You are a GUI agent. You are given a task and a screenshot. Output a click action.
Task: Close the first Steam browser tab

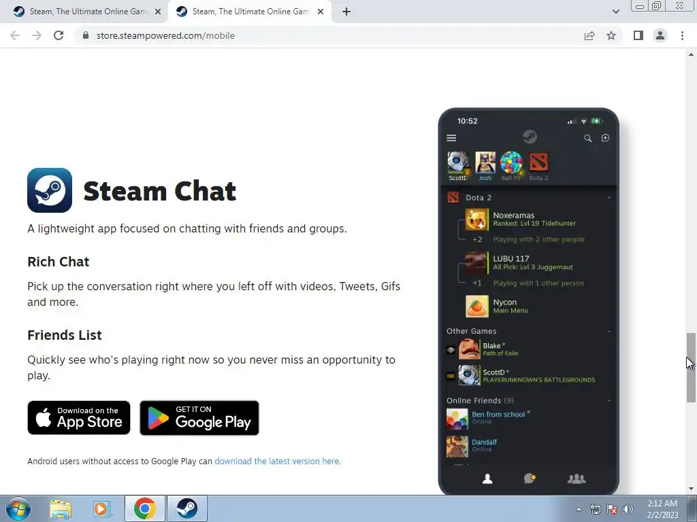coord(158,12)
